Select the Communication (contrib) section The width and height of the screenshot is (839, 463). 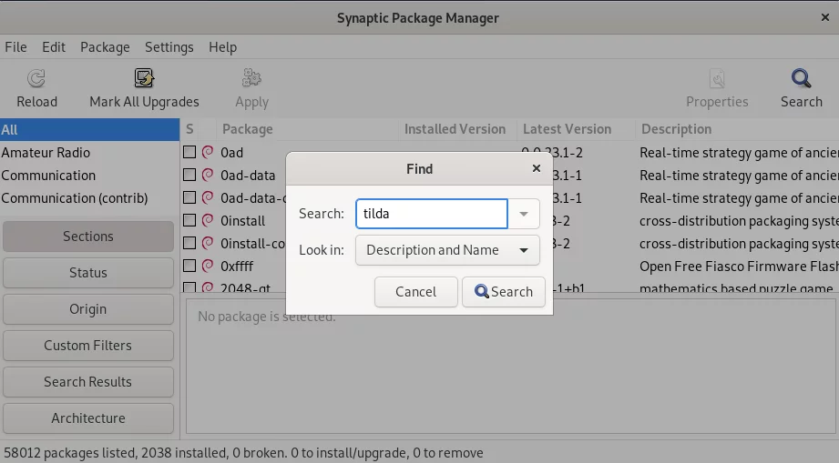(89, 198)
